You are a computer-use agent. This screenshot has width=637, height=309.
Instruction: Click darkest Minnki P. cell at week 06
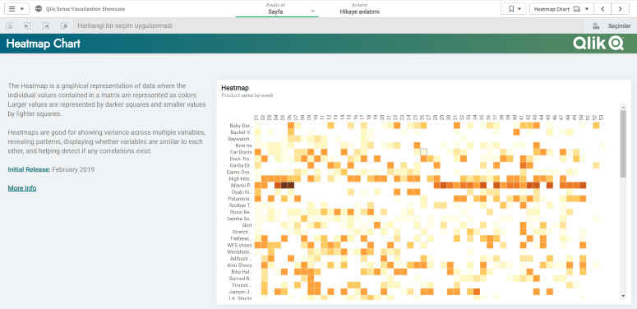coord(290,185)
